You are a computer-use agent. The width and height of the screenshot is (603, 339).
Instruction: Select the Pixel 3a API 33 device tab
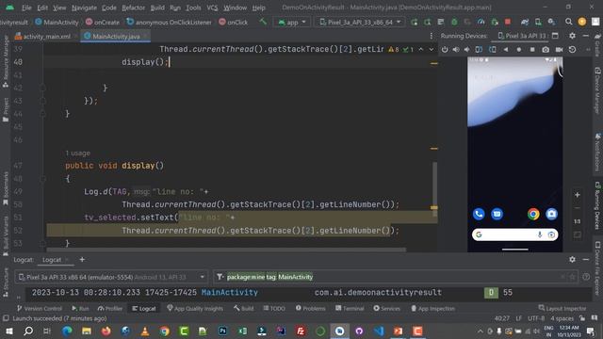point(522,36)
